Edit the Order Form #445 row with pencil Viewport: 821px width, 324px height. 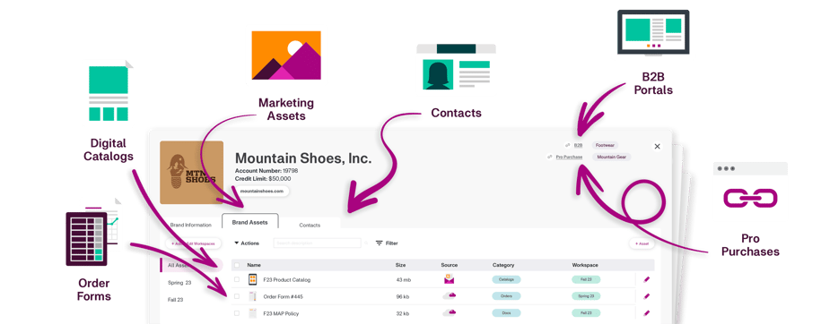tap(647, 296)
